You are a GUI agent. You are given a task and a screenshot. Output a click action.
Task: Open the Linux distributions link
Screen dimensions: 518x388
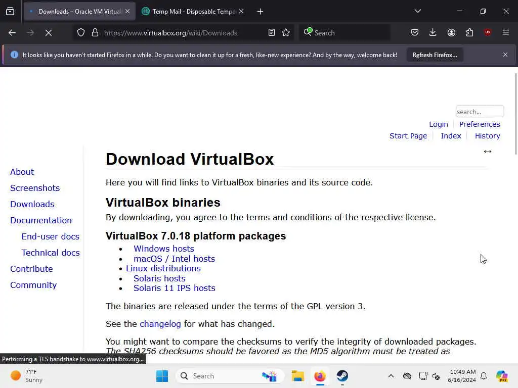click(x=163, y=269)
